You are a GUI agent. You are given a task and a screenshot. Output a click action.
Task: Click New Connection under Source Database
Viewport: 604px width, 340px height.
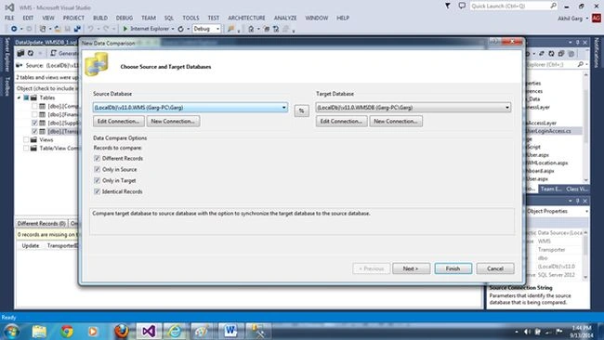pos(173,122)
